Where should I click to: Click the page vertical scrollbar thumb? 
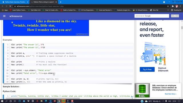(182, 28)
